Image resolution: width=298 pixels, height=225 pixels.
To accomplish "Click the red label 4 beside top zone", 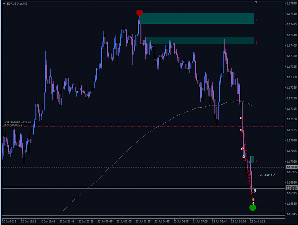I will coord(256,20).
